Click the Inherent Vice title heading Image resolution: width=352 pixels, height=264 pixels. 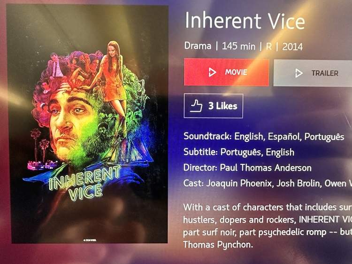point(245,21)
